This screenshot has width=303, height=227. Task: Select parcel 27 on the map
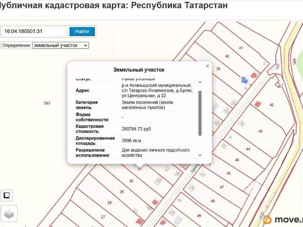(x=103, y=217)
